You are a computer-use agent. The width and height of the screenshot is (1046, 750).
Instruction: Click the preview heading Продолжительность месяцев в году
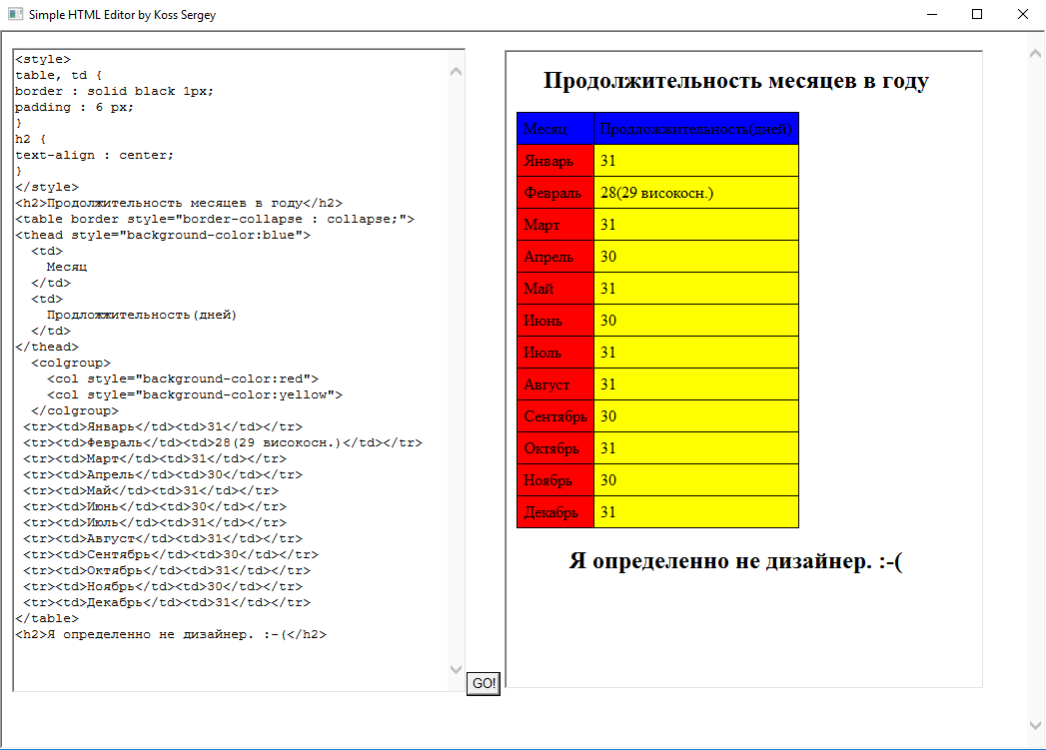tap(736, 81)
